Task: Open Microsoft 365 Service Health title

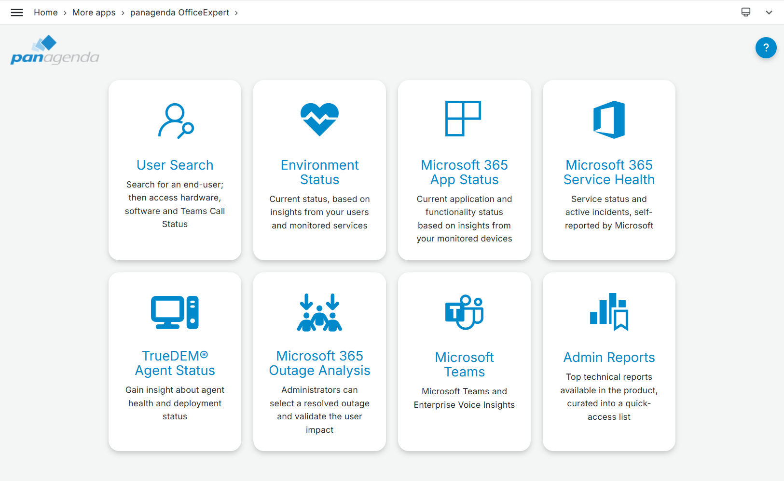Action: point(609,172)
